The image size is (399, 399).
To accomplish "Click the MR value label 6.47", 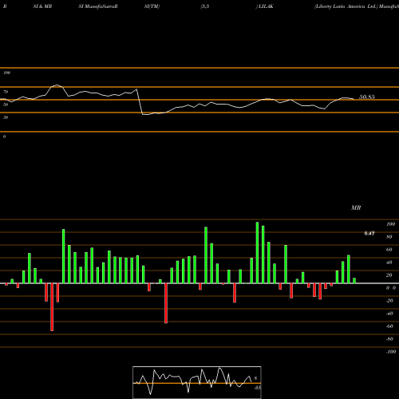I will [x=369, y=233].
